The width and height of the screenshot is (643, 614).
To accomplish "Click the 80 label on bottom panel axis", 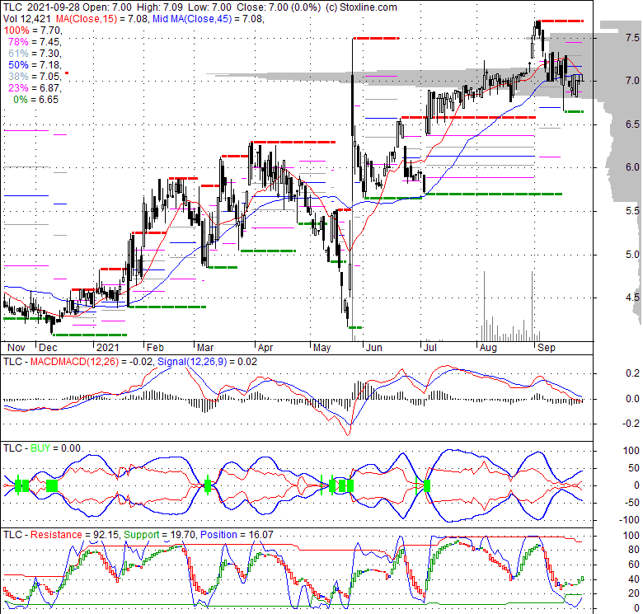I will (x=634, y=550).
